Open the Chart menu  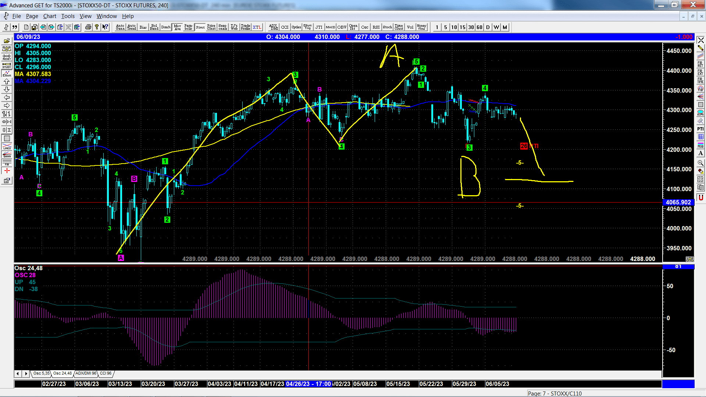coord(50,16)
